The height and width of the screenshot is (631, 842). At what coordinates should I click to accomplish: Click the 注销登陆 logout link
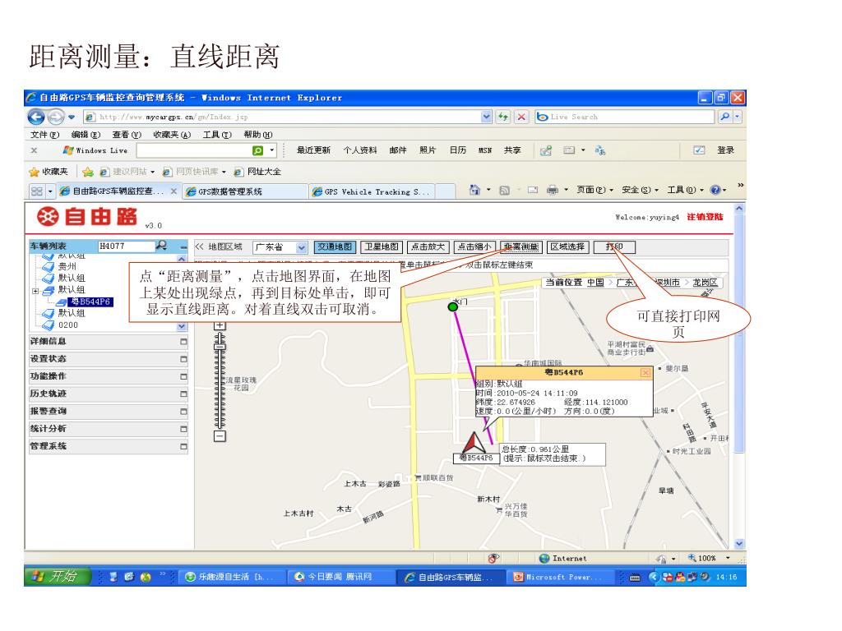(708, 216)
